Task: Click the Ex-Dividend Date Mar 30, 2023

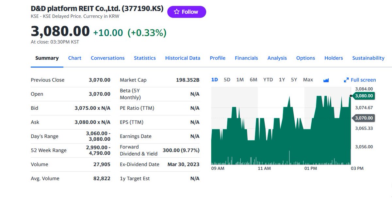Action: [183, 164]
